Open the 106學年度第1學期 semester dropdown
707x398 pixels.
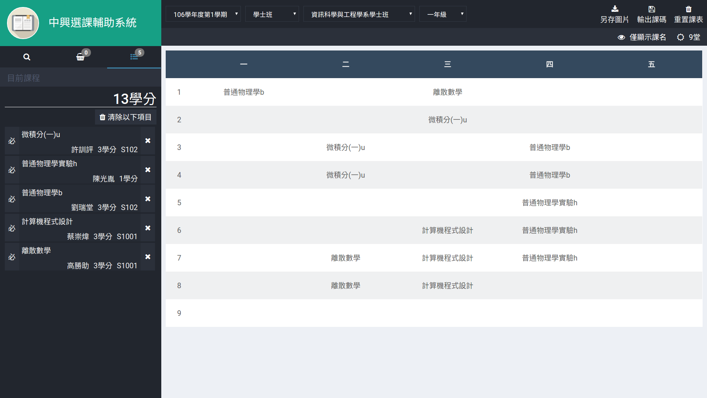(x=203, y=14)
